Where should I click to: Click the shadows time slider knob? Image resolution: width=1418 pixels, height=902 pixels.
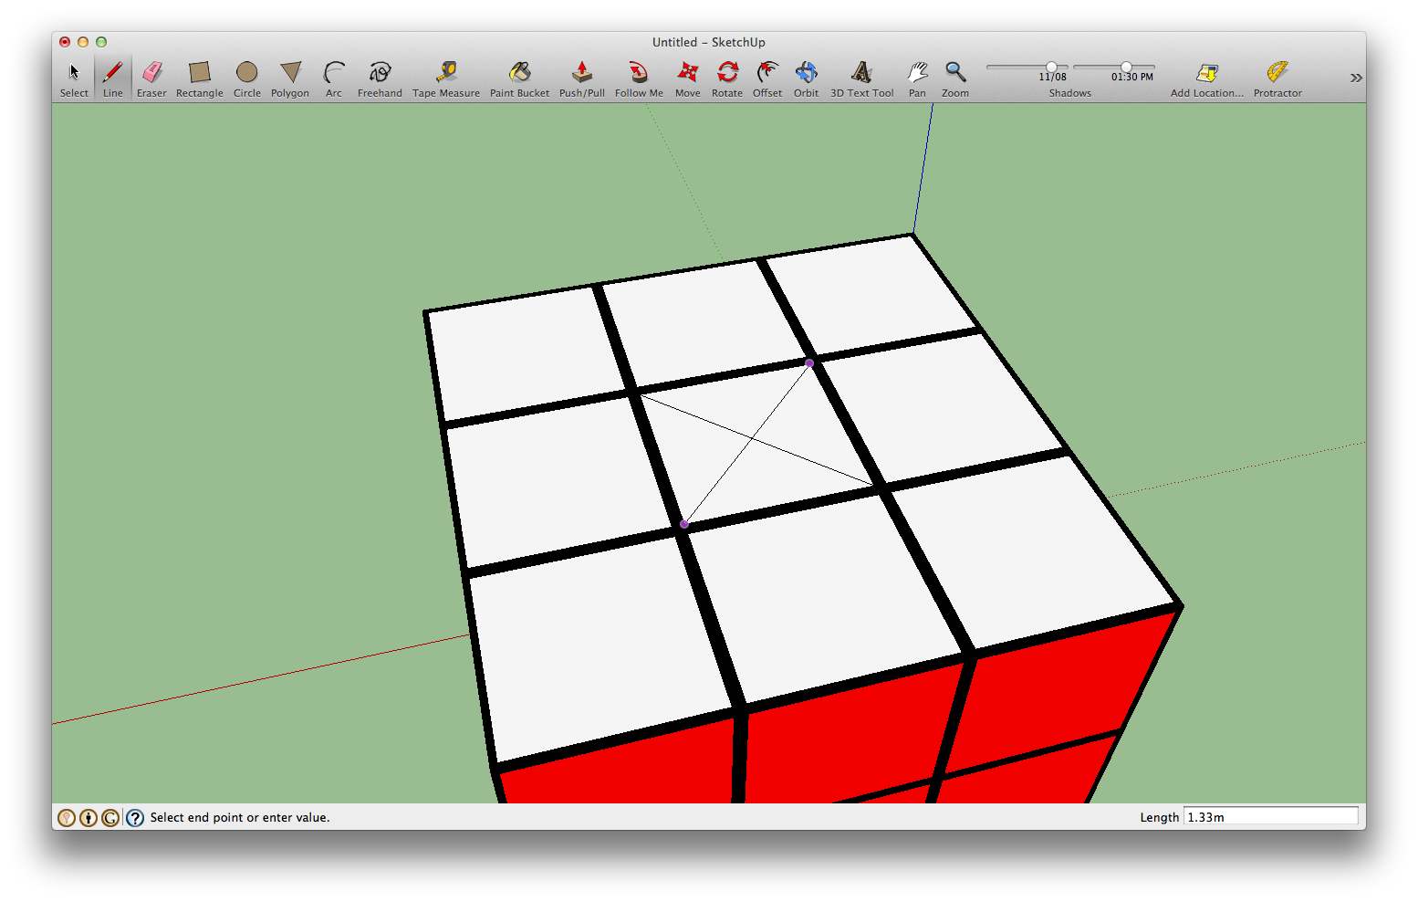tap(1127, 67)
